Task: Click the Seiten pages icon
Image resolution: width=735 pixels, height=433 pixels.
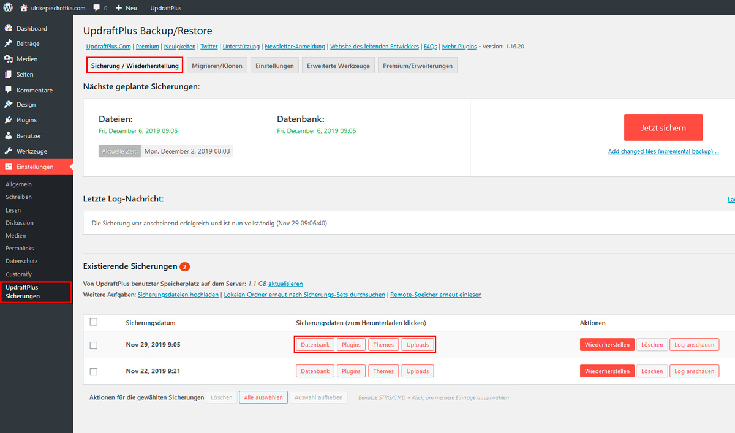Action: pyautogui.click(x=9, y=74)
